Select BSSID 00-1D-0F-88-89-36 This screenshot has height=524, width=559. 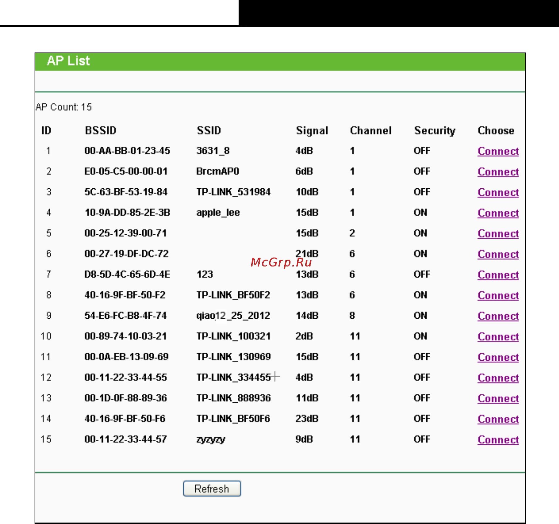[x=126, y=398]
